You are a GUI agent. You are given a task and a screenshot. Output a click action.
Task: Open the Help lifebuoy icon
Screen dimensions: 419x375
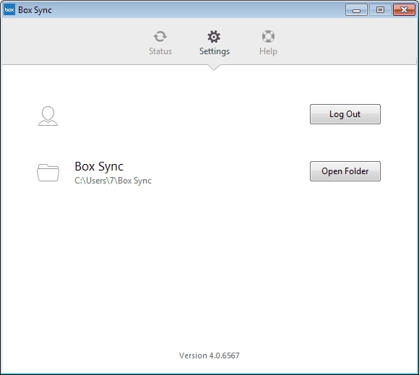[268, 36]
